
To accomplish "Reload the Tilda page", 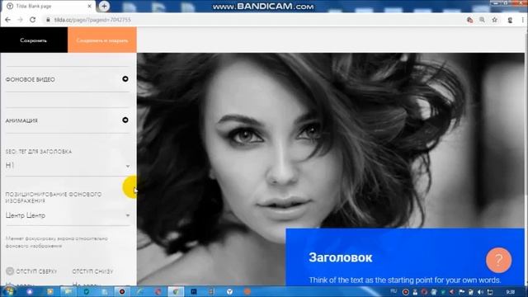I will click(x=33, y=20).
